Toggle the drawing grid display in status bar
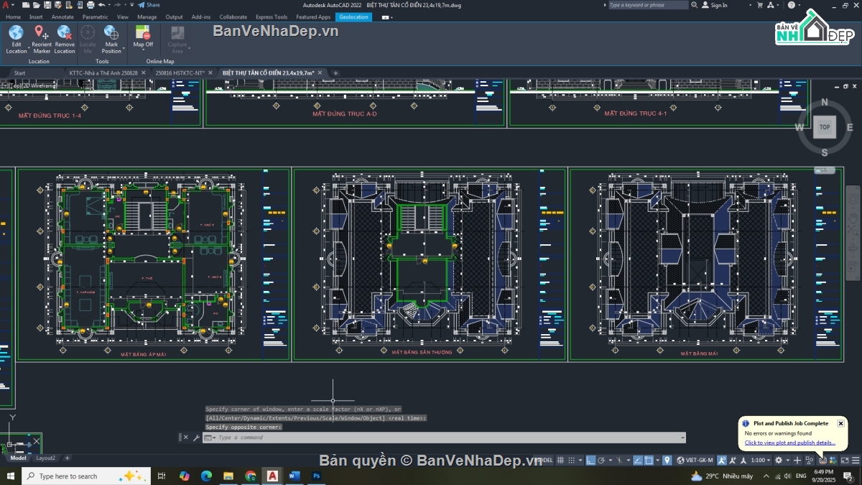The width and height of the screenshot is (862, 485). (560, 460)
